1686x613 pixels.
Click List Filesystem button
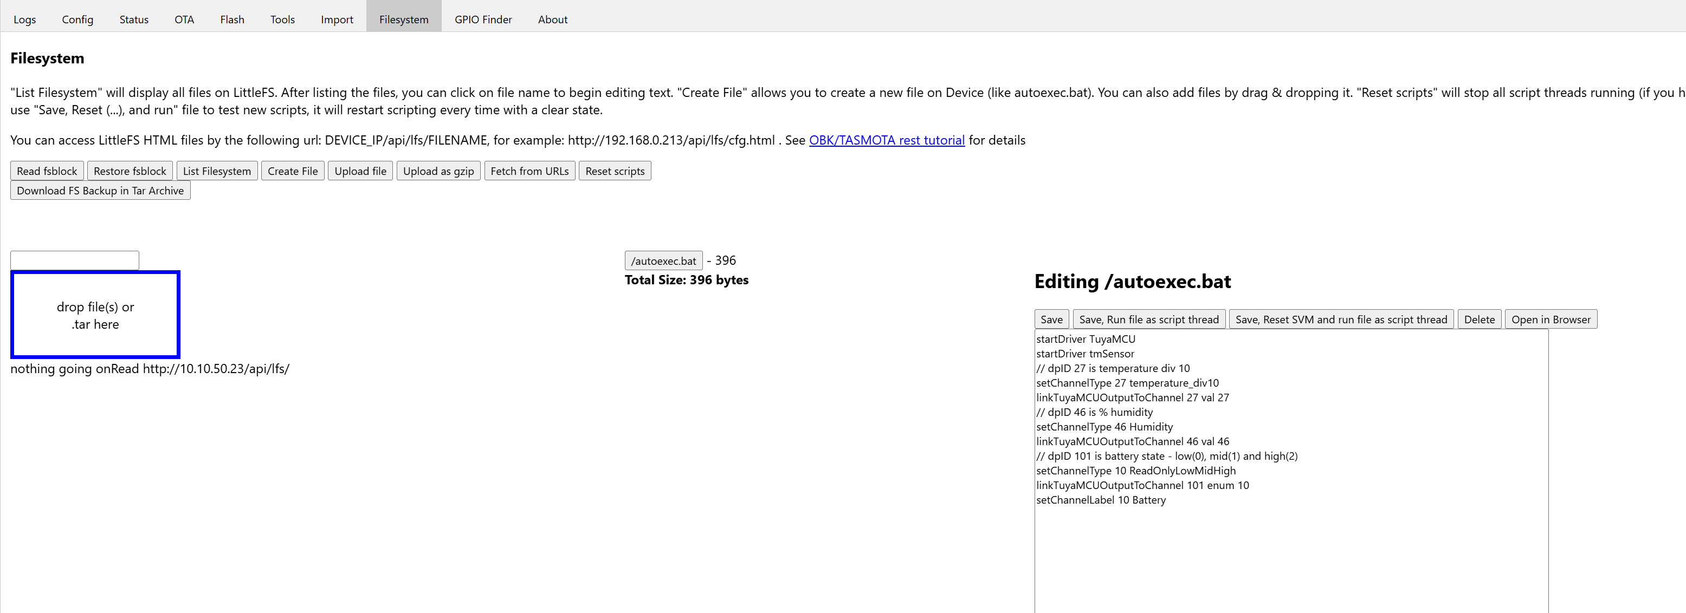point(217,171)
